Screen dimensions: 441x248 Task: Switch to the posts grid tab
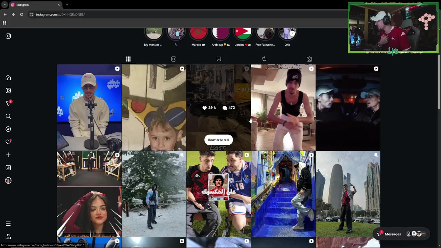(x=128, y=59)
